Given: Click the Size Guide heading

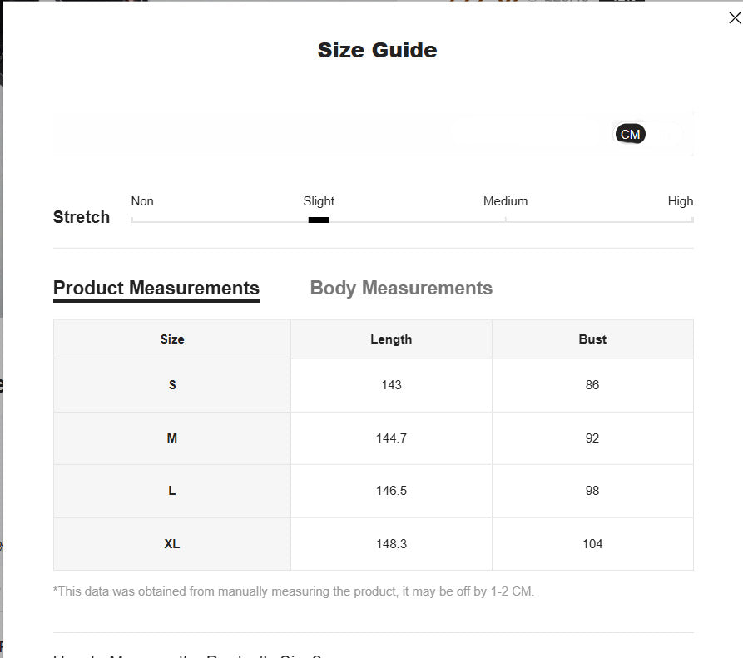Looking at the screenshot, I should [377, 50].
